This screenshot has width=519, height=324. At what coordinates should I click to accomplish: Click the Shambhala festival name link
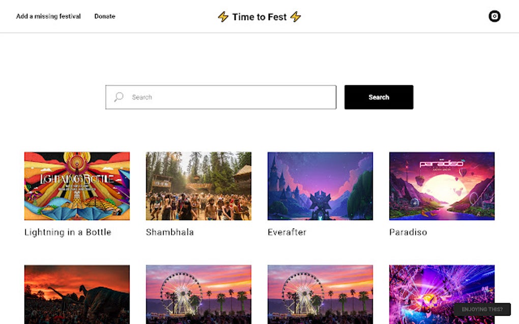tap(170, 232)
